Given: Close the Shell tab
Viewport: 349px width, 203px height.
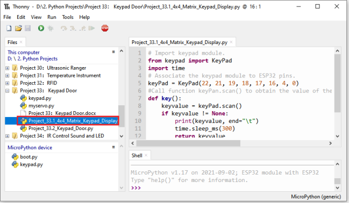Looking at the screenshot, I should pos(146,155).
